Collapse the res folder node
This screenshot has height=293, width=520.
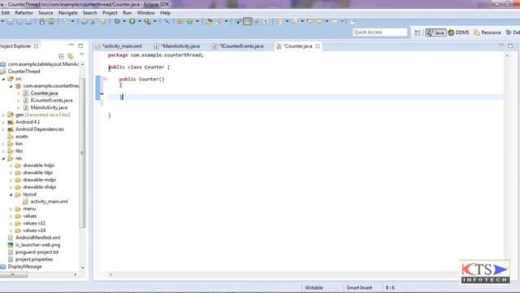[3, 158]
